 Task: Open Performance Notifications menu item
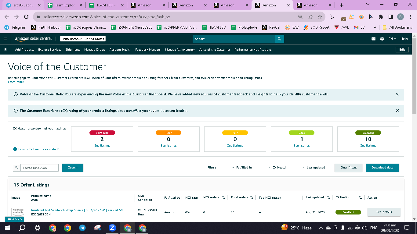pyautogui.click(x=253, y=49)
